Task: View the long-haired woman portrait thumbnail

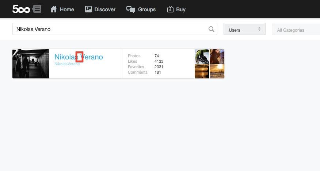Action: [217, 57]
